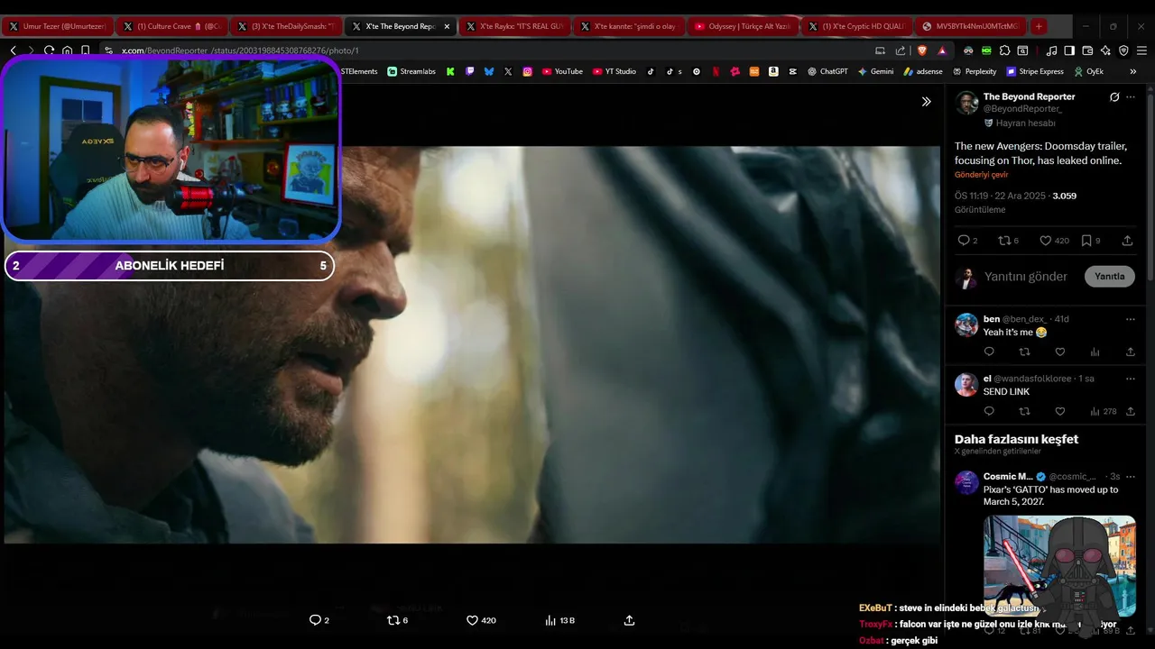
Task: Click reply icon below the photo
Action: (315, 620)
